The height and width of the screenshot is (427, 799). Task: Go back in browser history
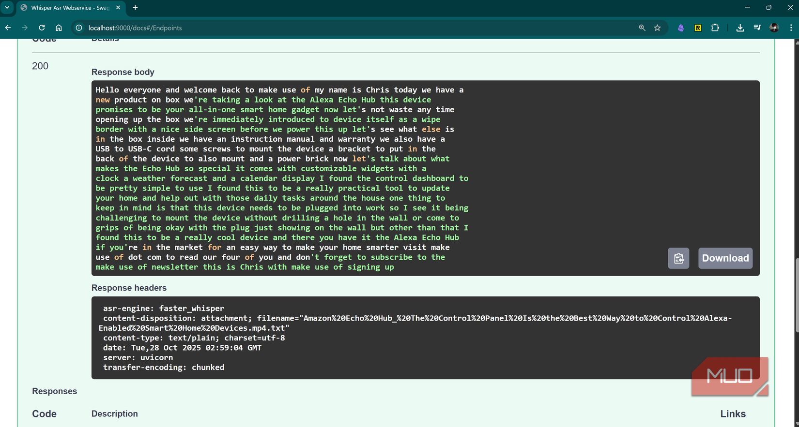point(8,28)
